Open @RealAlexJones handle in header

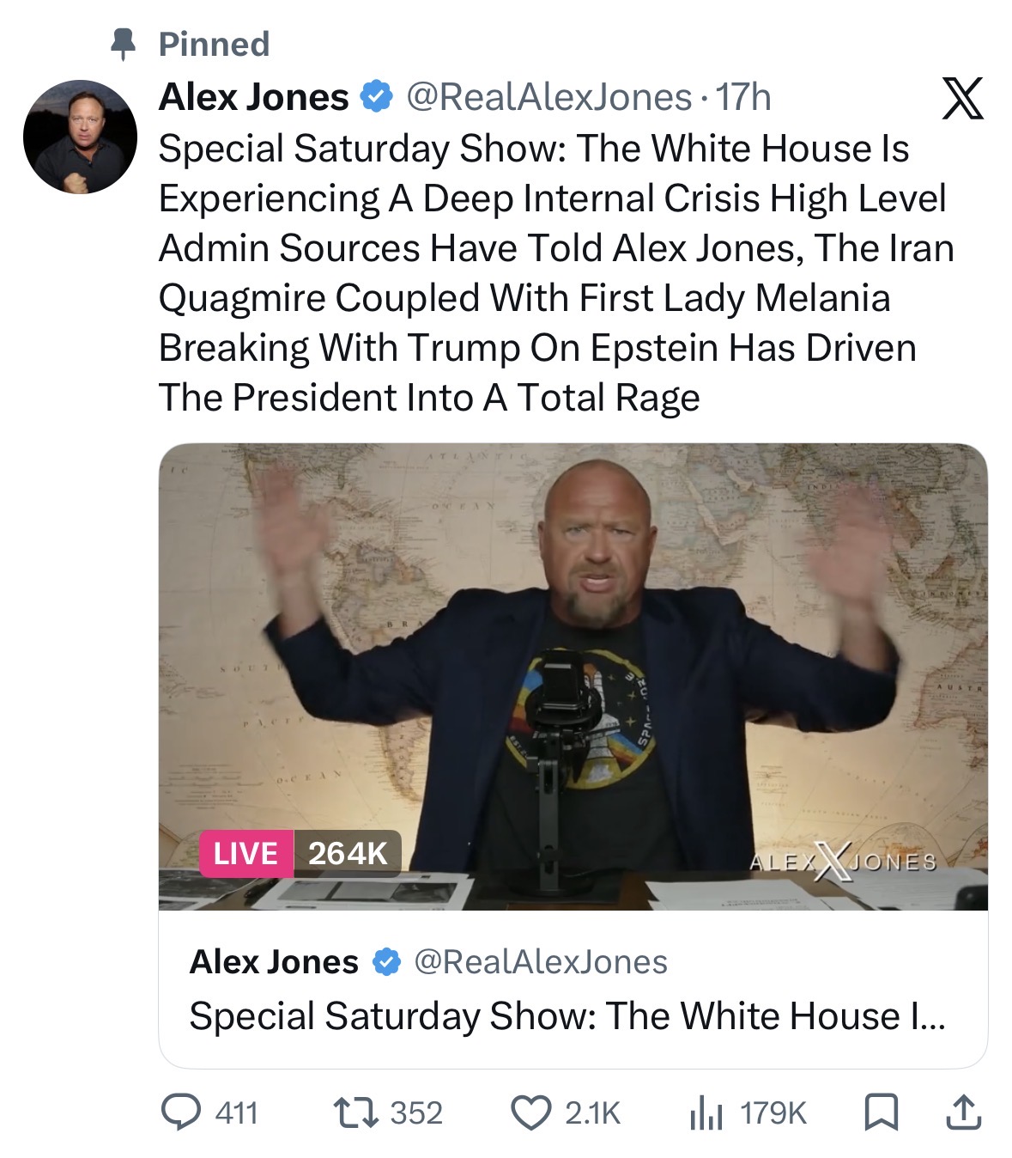[548, 97]
